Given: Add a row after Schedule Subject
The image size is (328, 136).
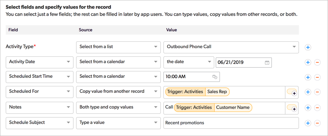Looking at the screenshot, I should tap(308, 123).
